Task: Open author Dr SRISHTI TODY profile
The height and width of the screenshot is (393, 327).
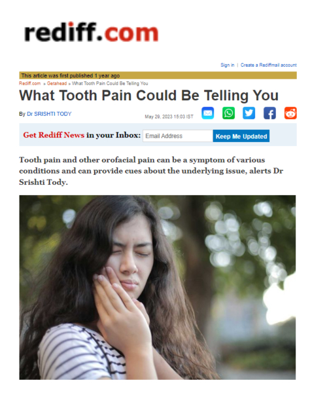Action: pyautogui.click(x=49, y=114)
